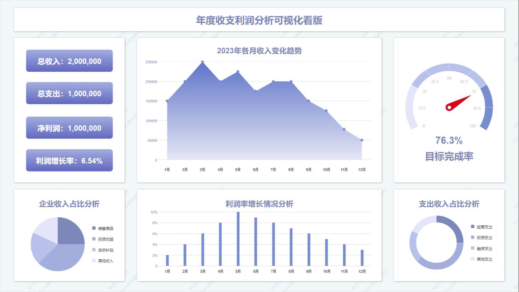Click the 销售商品 legend label
The width and height of the screenshot is (519, 292).
coord(106,228)
